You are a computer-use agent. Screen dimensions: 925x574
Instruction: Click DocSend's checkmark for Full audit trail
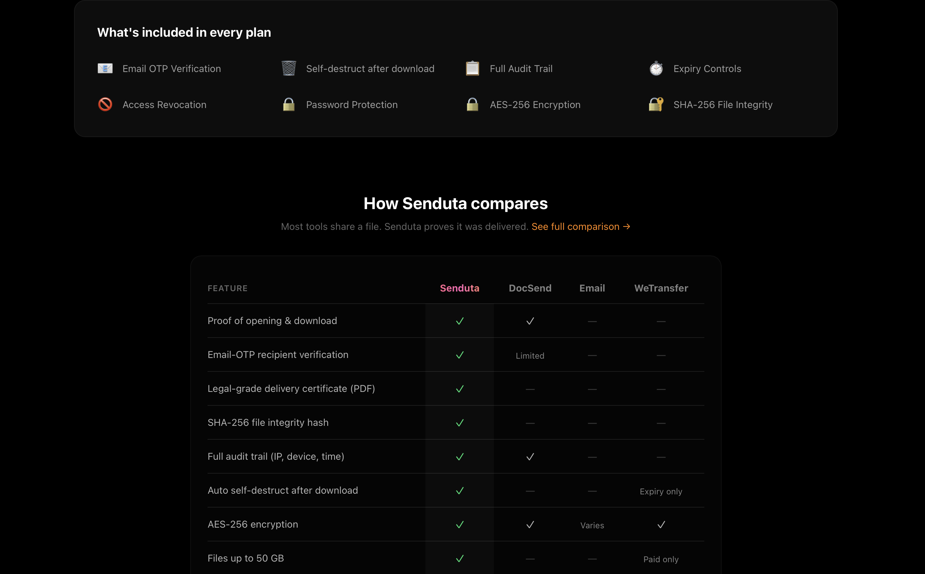530,457
